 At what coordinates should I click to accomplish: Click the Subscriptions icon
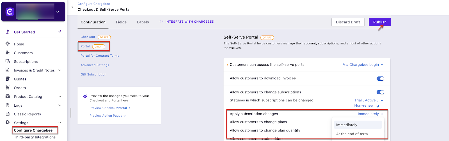(8, 61)
